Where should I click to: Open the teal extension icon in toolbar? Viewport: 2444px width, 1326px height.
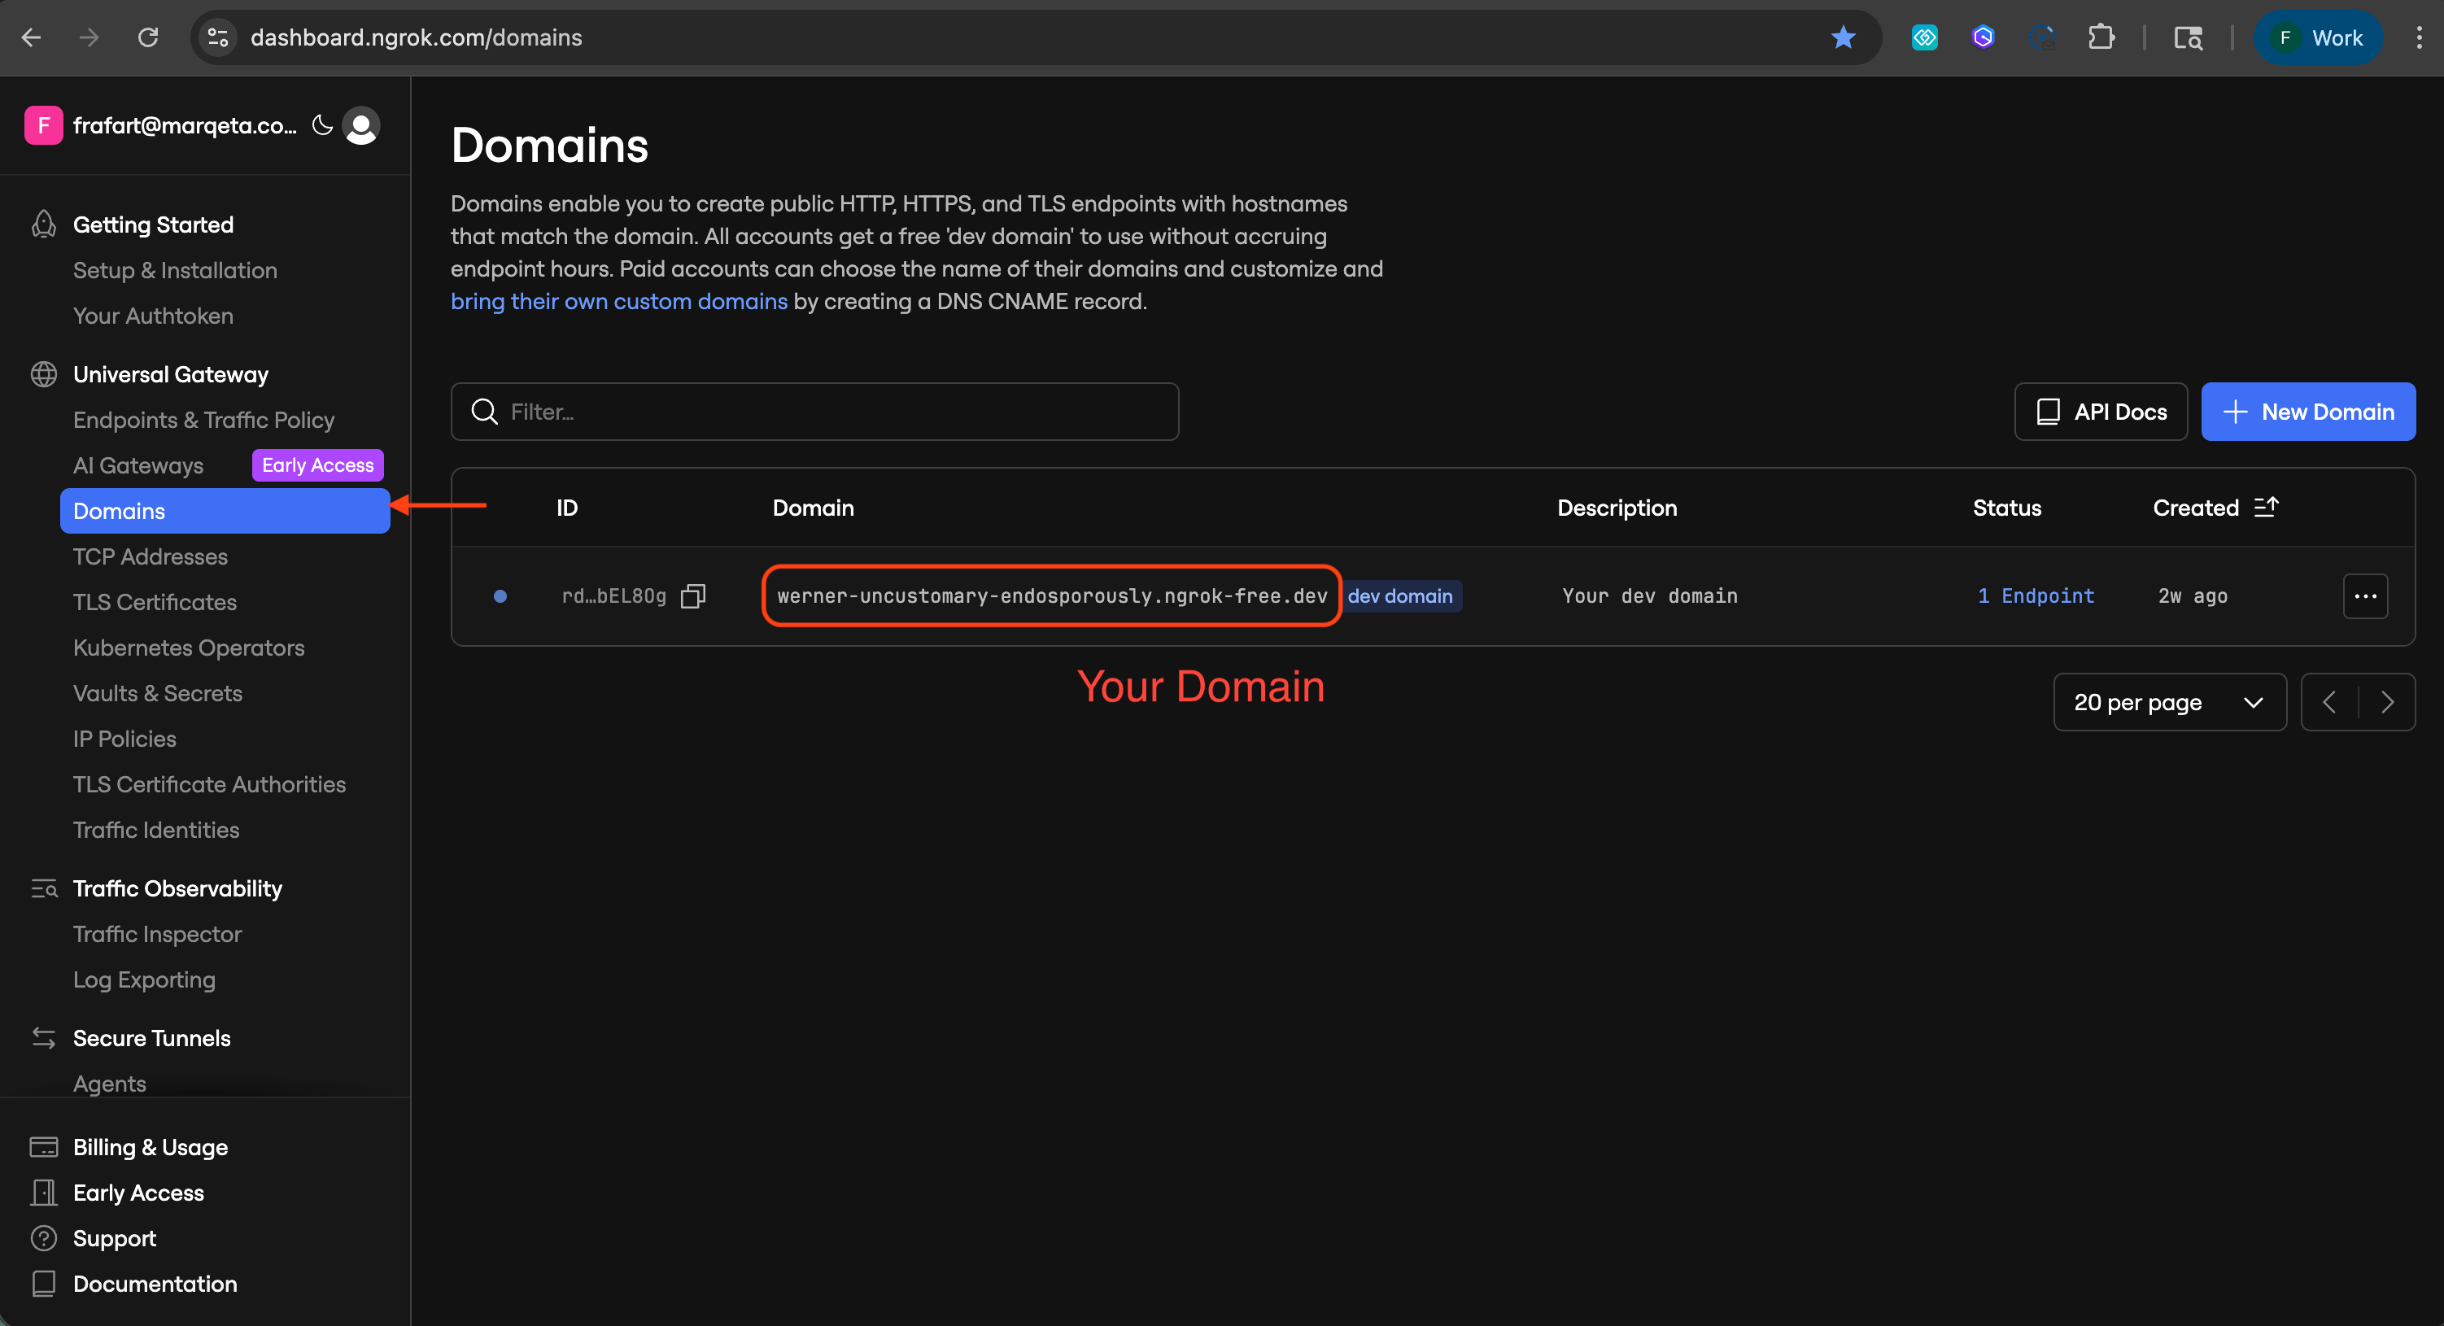(x=1924, y=38)
